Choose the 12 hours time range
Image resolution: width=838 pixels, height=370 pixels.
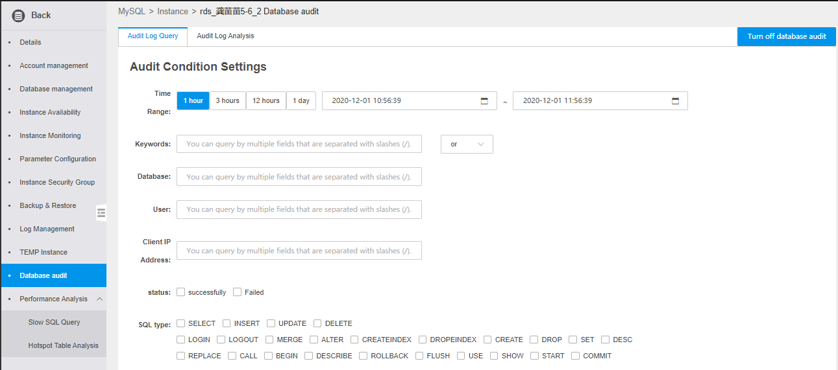coord(266,101)
